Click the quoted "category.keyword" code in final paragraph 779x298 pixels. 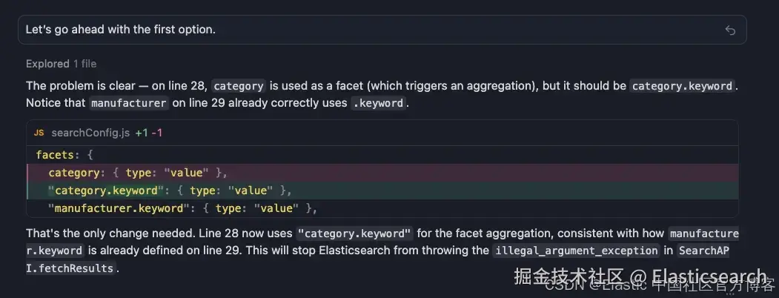tap(355, 234)
